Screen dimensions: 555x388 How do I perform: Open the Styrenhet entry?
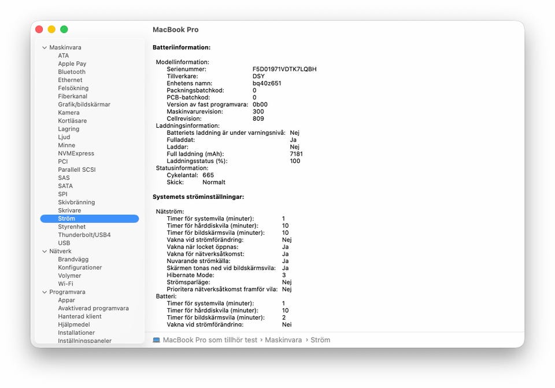[x=72, y=227]
